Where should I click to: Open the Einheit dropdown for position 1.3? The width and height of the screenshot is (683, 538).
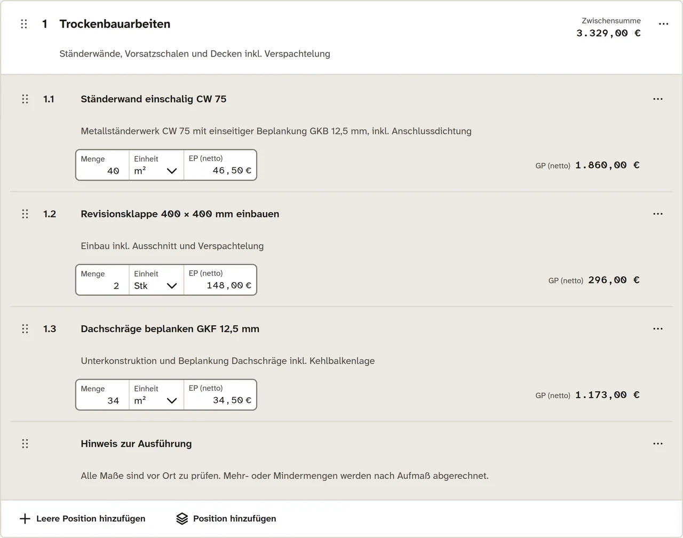tap(156, 395)
